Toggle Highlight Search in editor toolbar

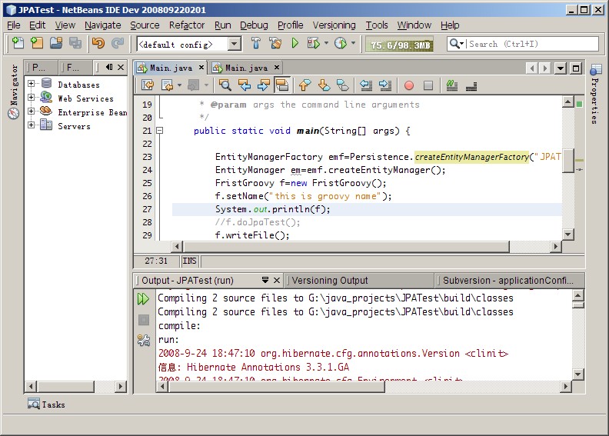coord(282,85)
